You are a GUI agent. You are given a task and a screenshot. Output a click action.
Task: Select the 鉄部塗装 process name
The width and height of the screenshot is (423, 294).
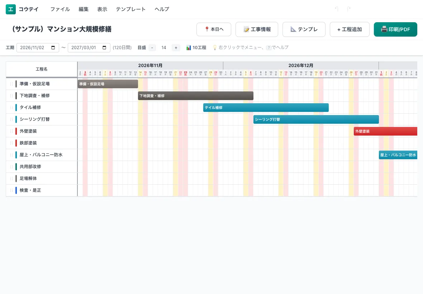click(28, 143)
